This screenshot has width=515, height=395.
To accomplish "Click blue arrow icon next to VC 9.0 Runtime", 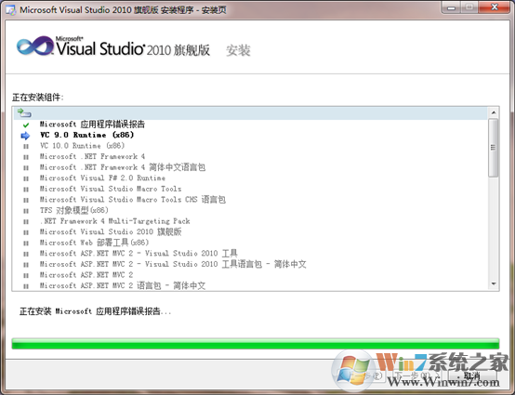I will (x=25, y=136).
